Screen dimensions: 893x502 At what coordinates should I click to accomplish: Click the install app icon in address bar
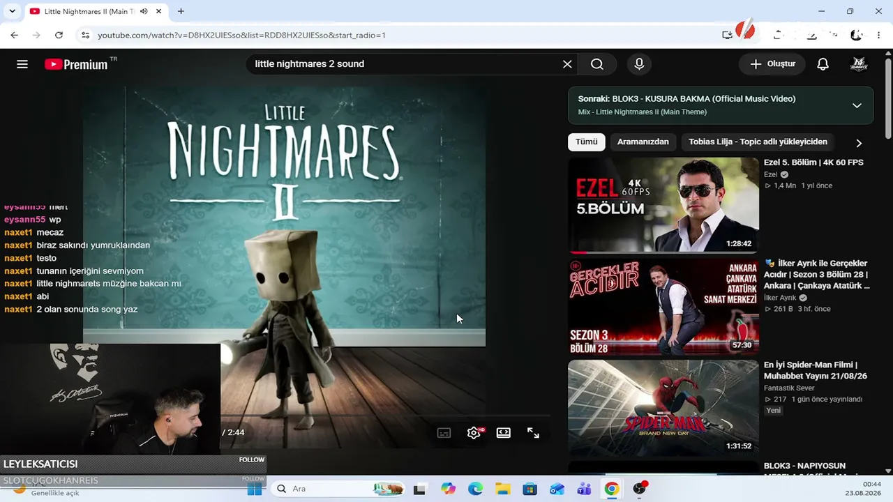[x=727, y=35]
